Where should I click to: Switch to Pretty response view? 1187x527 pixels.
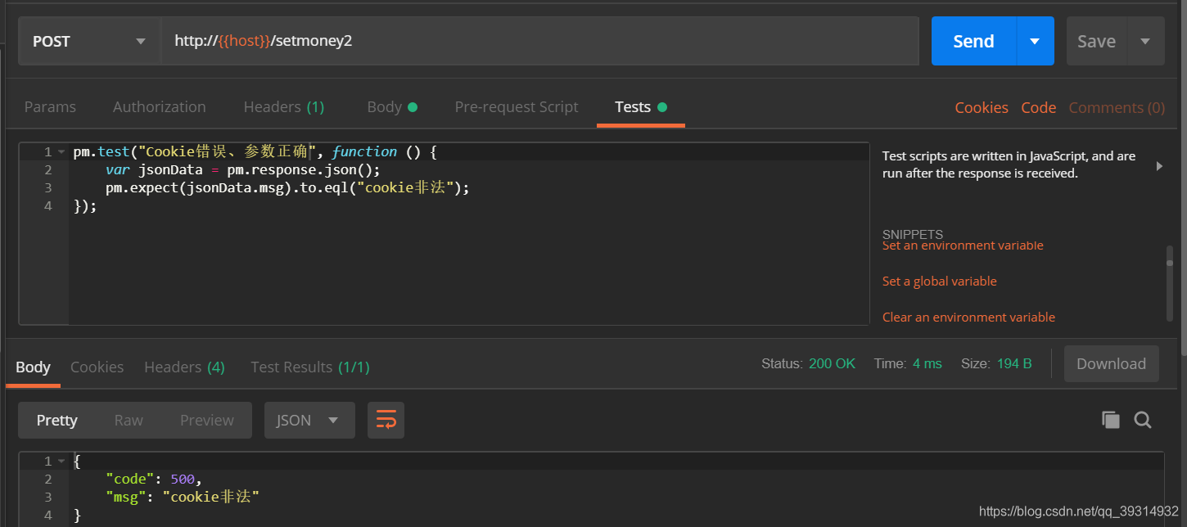coord(56,420)
